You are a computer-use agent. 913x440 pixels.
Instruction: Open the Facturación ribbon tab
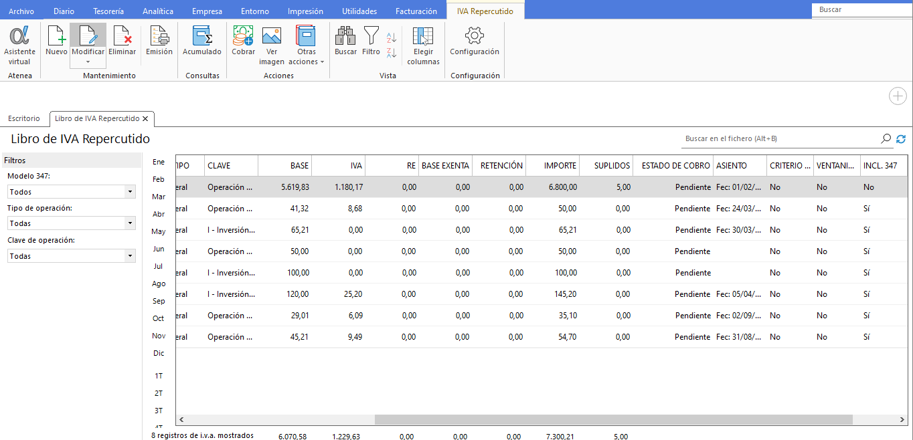(416, 11)
